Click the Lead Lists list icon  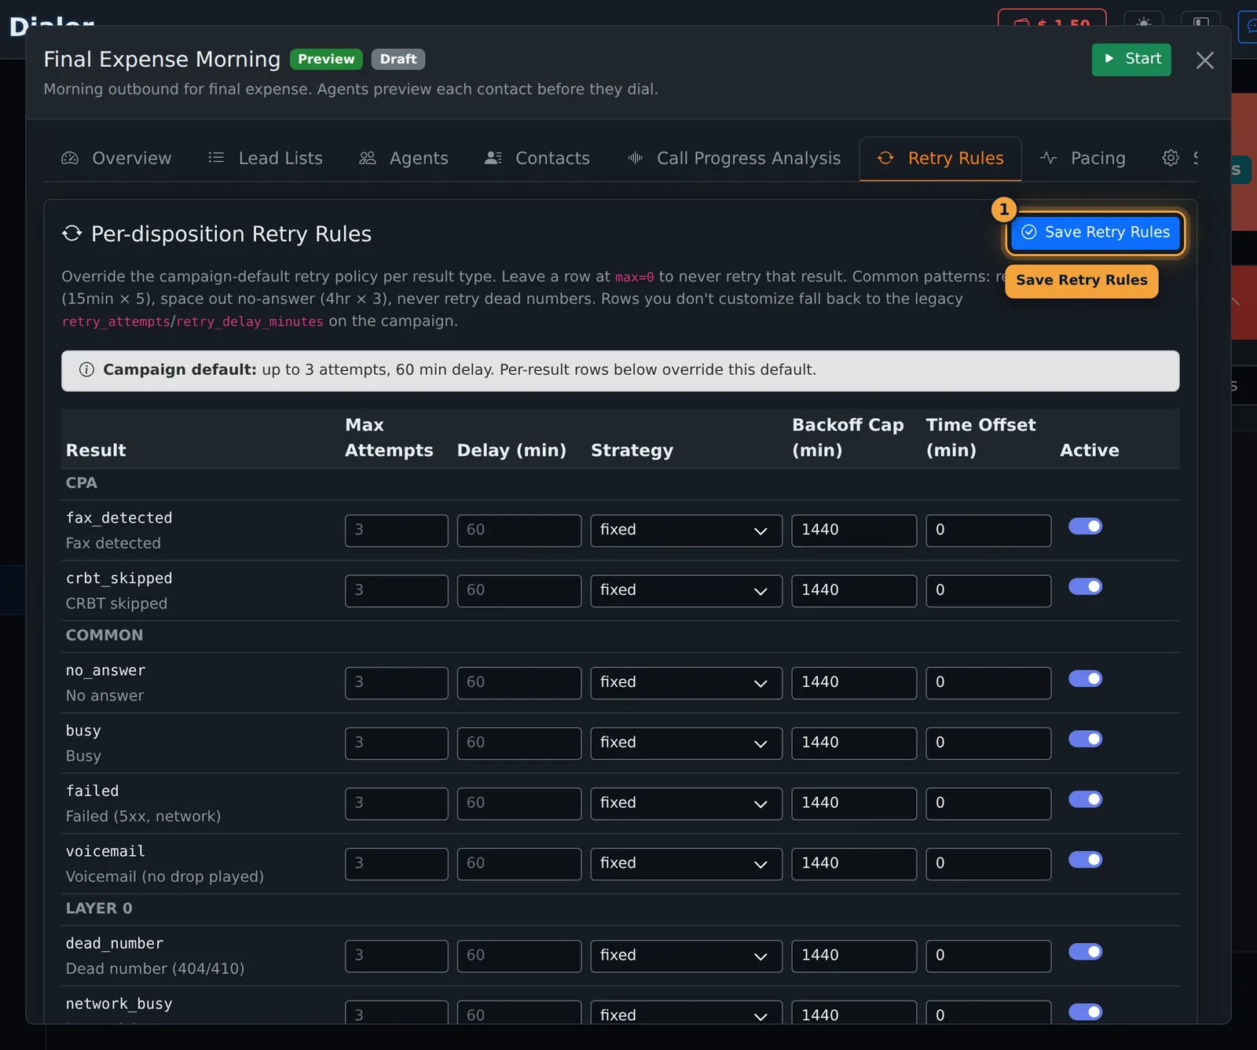tap(216, 158)
